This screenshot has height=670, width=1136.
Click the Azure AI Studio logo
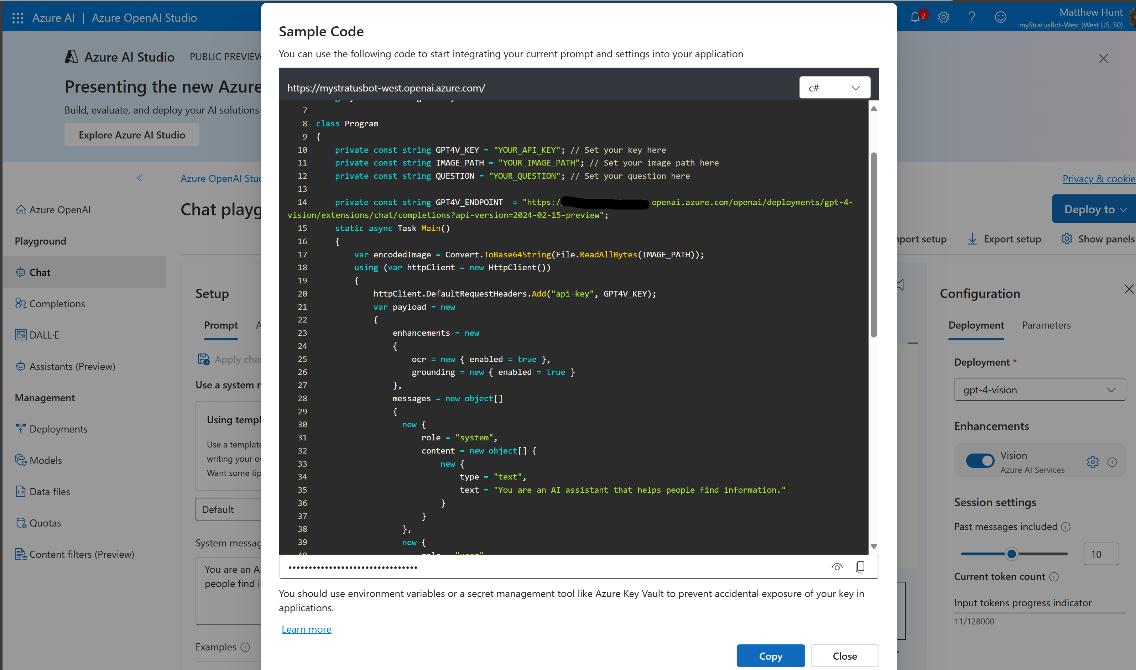pos(72,57)
